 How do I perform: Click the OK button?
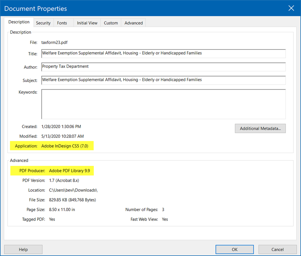pyautogui.click(x=234, y=249)
